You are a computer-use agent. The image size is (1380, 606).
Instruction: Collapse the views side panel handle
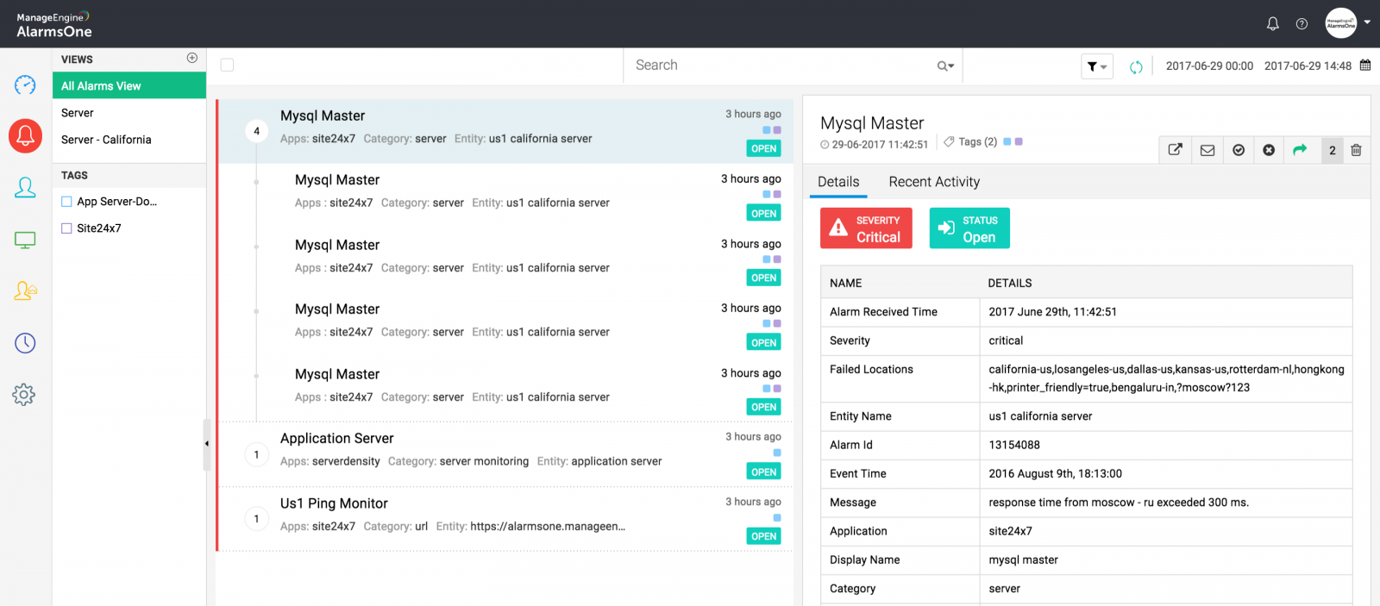(x=206, y=444)
